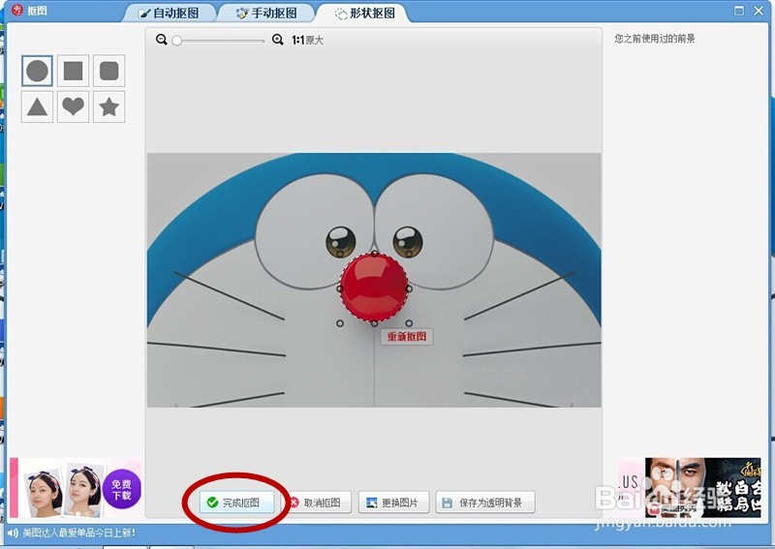Screen dimensions: 775x549
Task: Click the zoom slider handle
Action: 176,41
